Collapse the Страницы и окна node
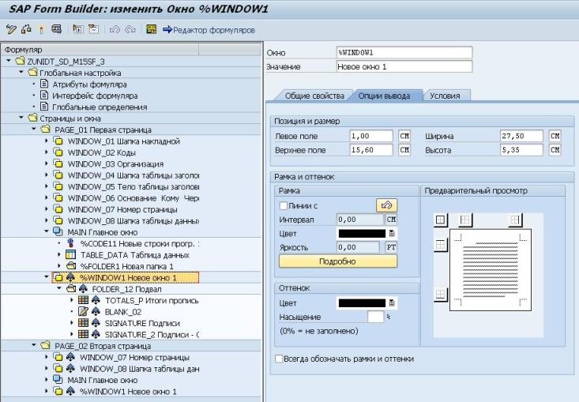 click(x=21, y=118)
